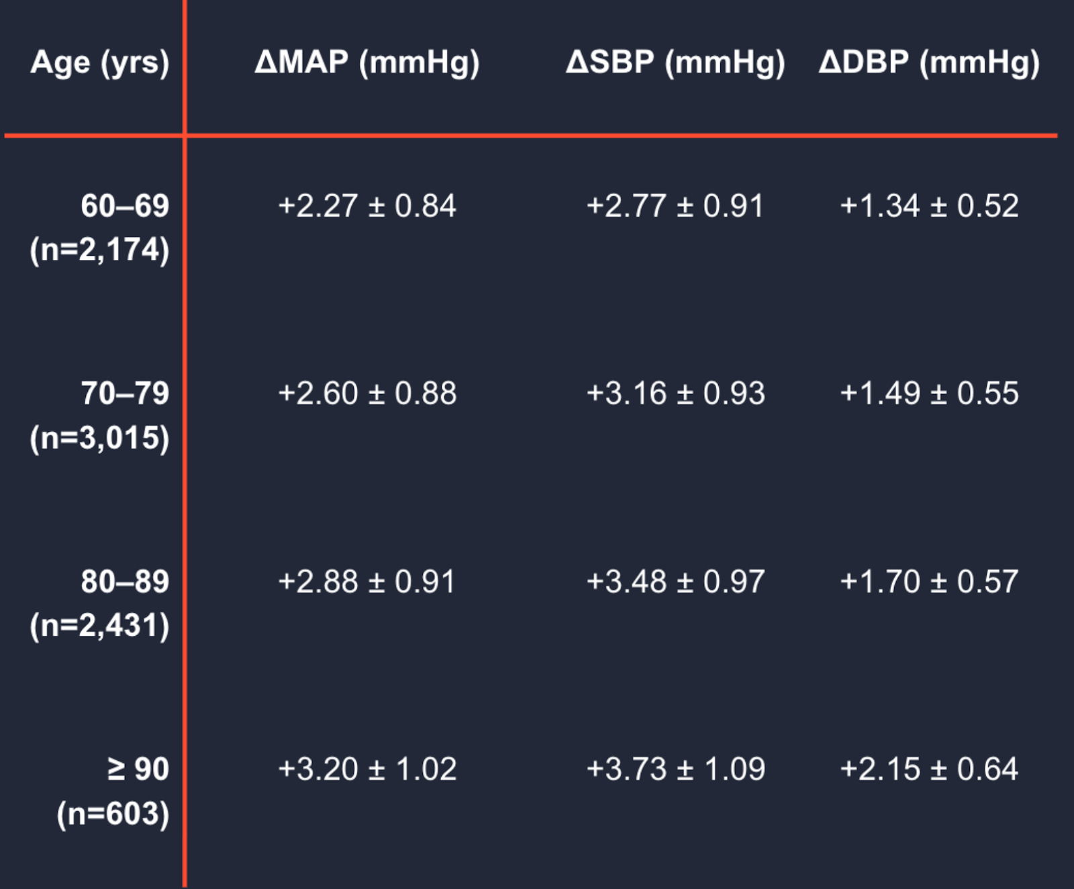Select the ≥ 90 (n=603) row label
Viewport: 1074px width, 889px height.
click(x=113, y=791)
